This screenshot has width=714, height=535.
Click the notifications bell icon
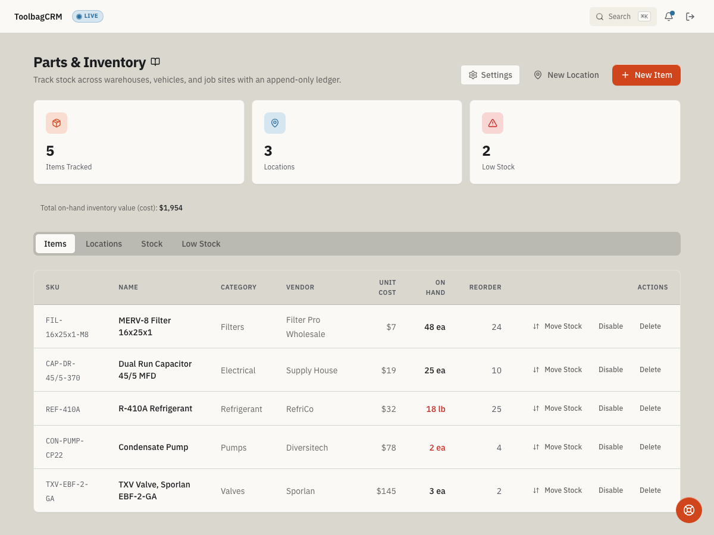(x=669, y=17)
